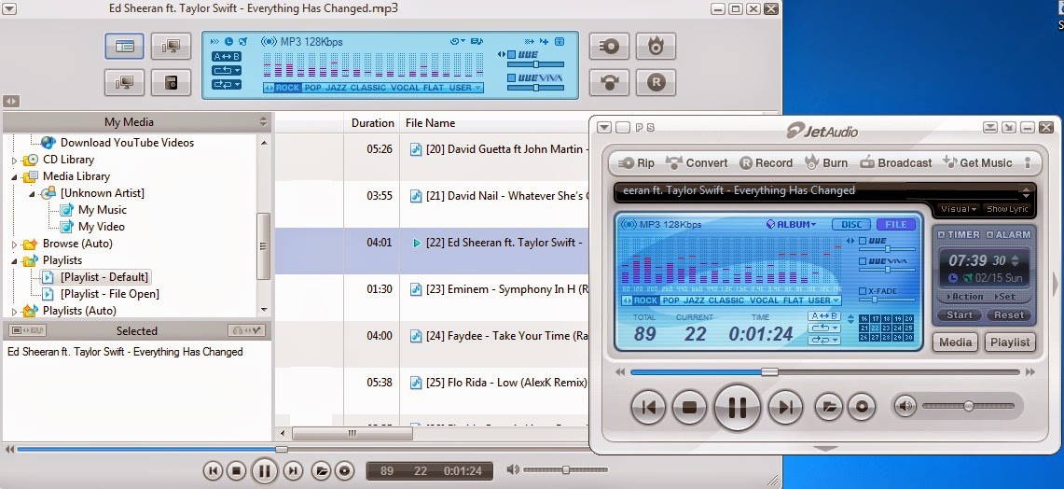This screenshot has height=489, width=1064.
Task: Expand the CD Library tree node
Action: click(x=14, y=161)
